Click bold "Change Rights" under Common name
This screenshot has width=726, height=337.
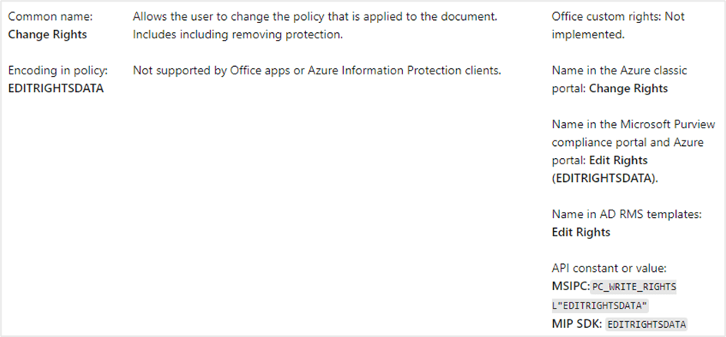pyautogui.click(x=48, y=35)
